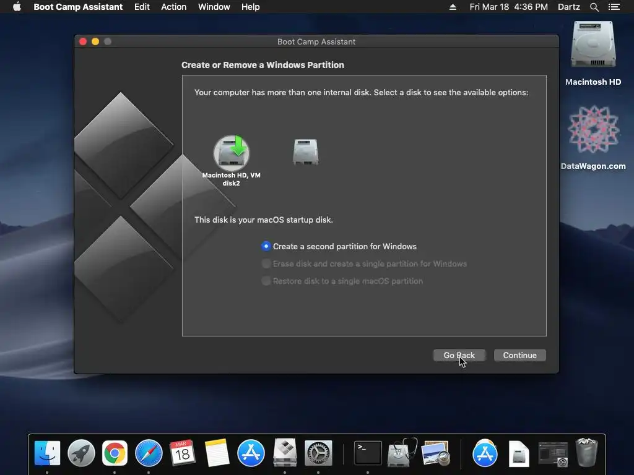Open the Dartz user menu
The image size is (634, 475).
point(568,7)
